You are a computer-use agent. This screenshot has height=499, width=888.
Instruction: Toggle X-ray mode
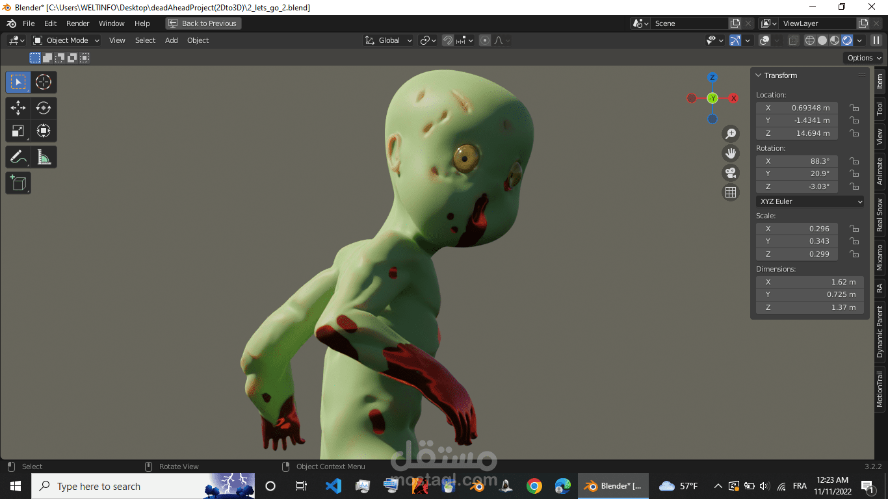coord(793,40)
